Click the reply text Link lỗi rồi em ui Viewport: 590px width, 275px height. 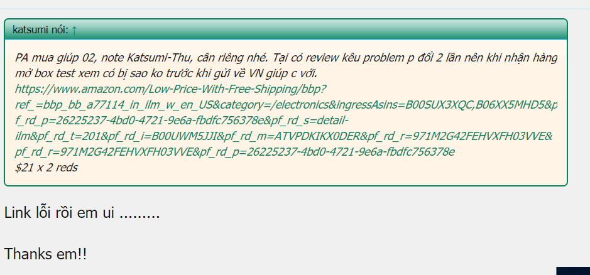[x=82, y=213]
